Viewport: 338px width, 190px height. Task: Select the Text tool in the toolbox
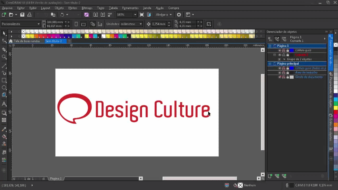click(x=4, y=104)
